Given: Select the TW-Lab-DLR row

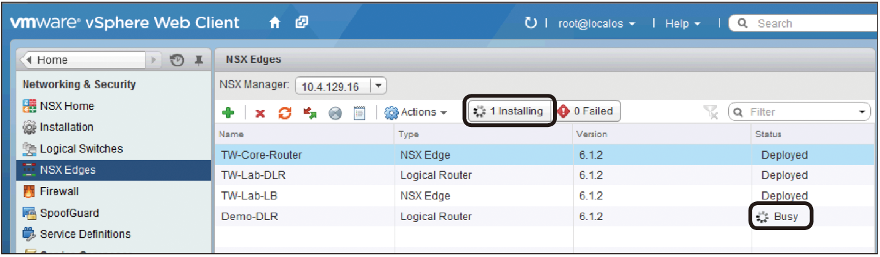Looking at the screenshot, I should point(546,175).
